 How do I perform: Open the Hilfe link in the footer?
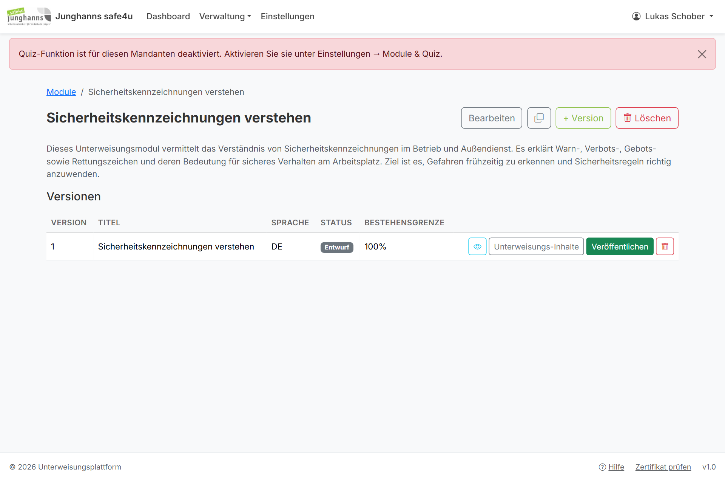tap(616, 467)
